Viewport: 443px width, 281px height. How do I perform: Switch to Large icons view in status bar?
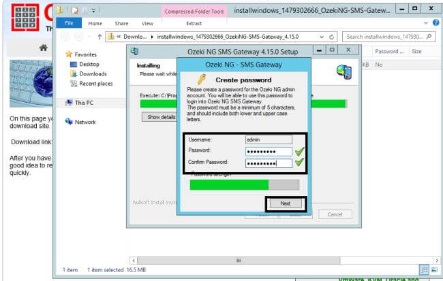pos(434,269)
